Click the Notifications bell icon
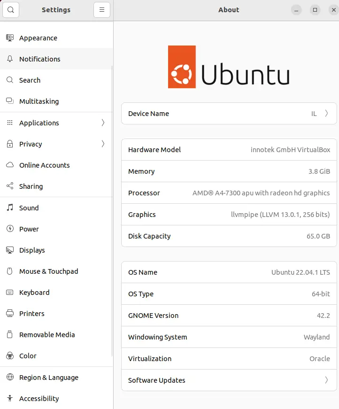This screenshot has width=339, height=409. [10, 59]
